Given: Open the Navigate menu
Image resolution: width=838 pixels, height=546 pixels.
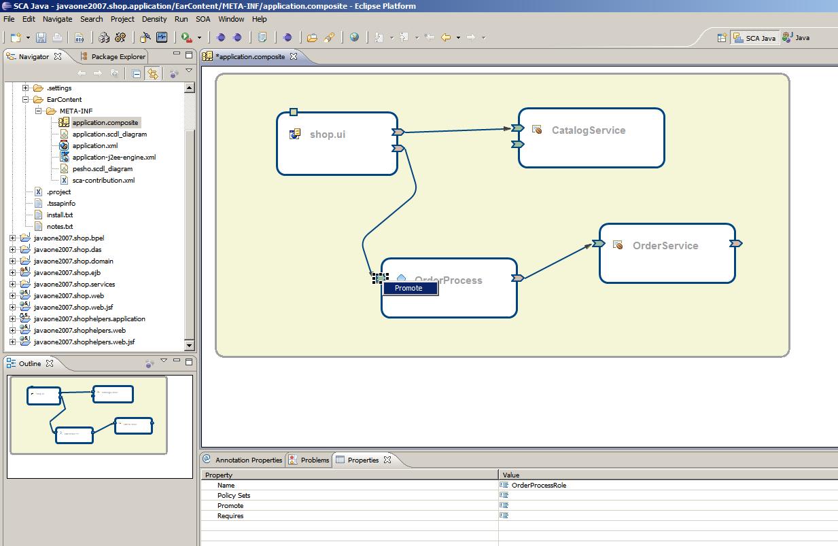Looking at the screenshot, I should [57, 19].
